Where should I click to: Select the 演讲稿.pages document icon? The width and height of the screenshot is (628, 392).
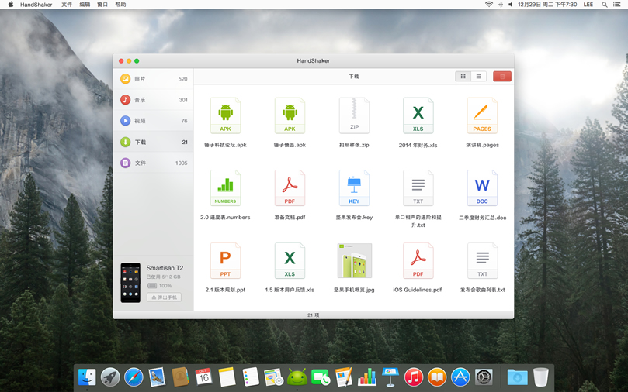click(x=482, y=116)
